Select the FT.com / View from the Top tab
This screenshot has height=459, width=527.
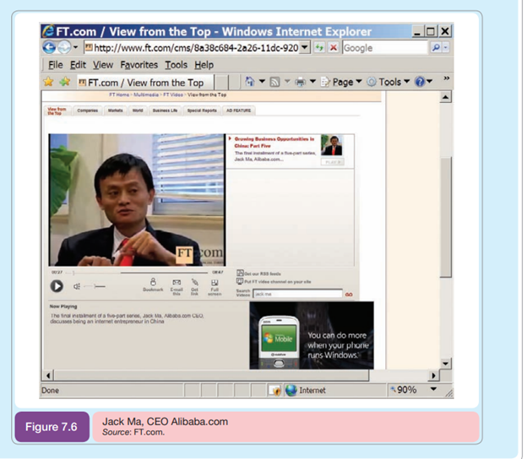coord(145,83)
